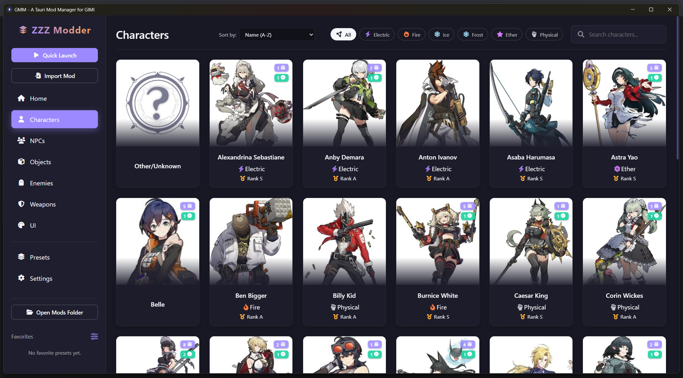This screenshot has height=378, width=683.
Task: Open the Sort by dropdown
Action: [x=277, y=34]
